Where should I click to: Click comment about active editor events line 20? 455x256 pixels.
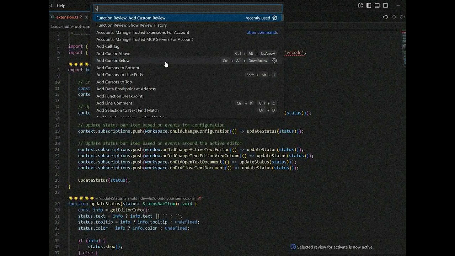tap(160, 143)
